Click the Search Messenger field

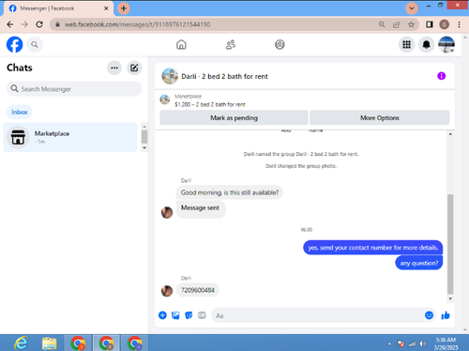click(74, 89)
